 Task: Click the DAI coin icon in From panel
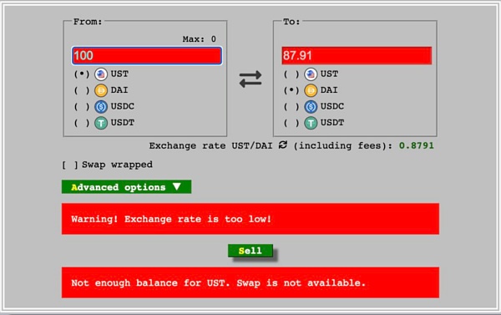click(x=101, y=90)
